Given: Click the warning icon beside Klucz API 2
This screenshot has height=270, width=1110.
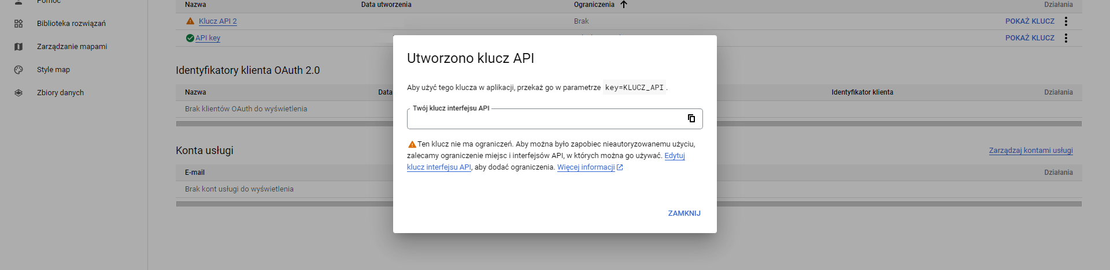Looking at the screenshot, I should [190, 21].
